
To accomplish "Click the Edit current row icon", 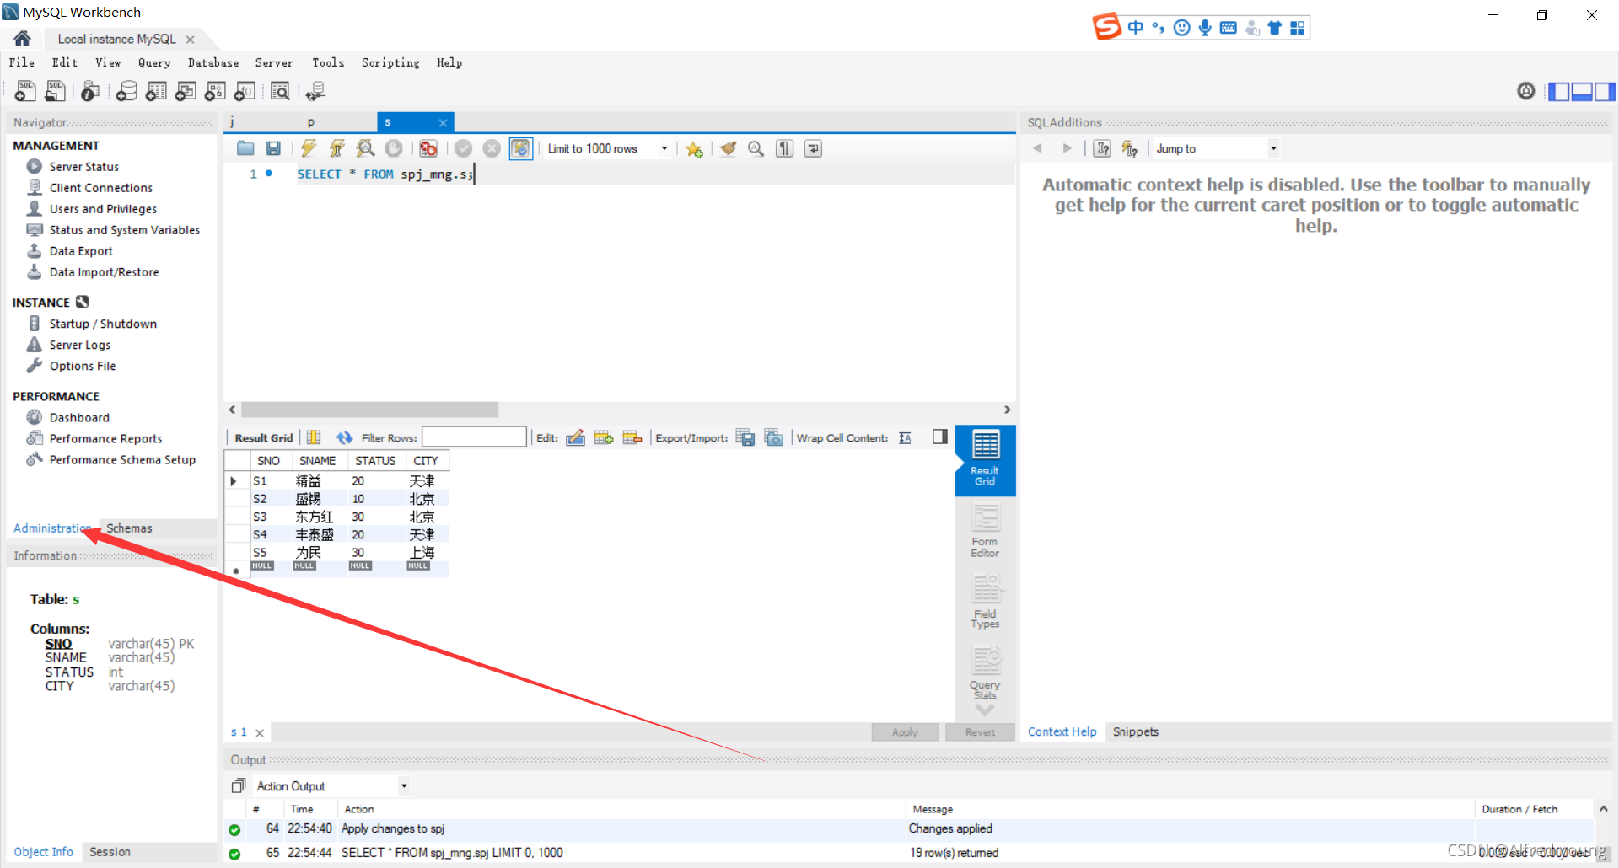I will (576, 437).
